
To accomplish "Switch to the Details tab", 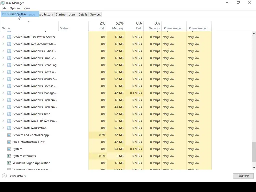I will (83, 14).
